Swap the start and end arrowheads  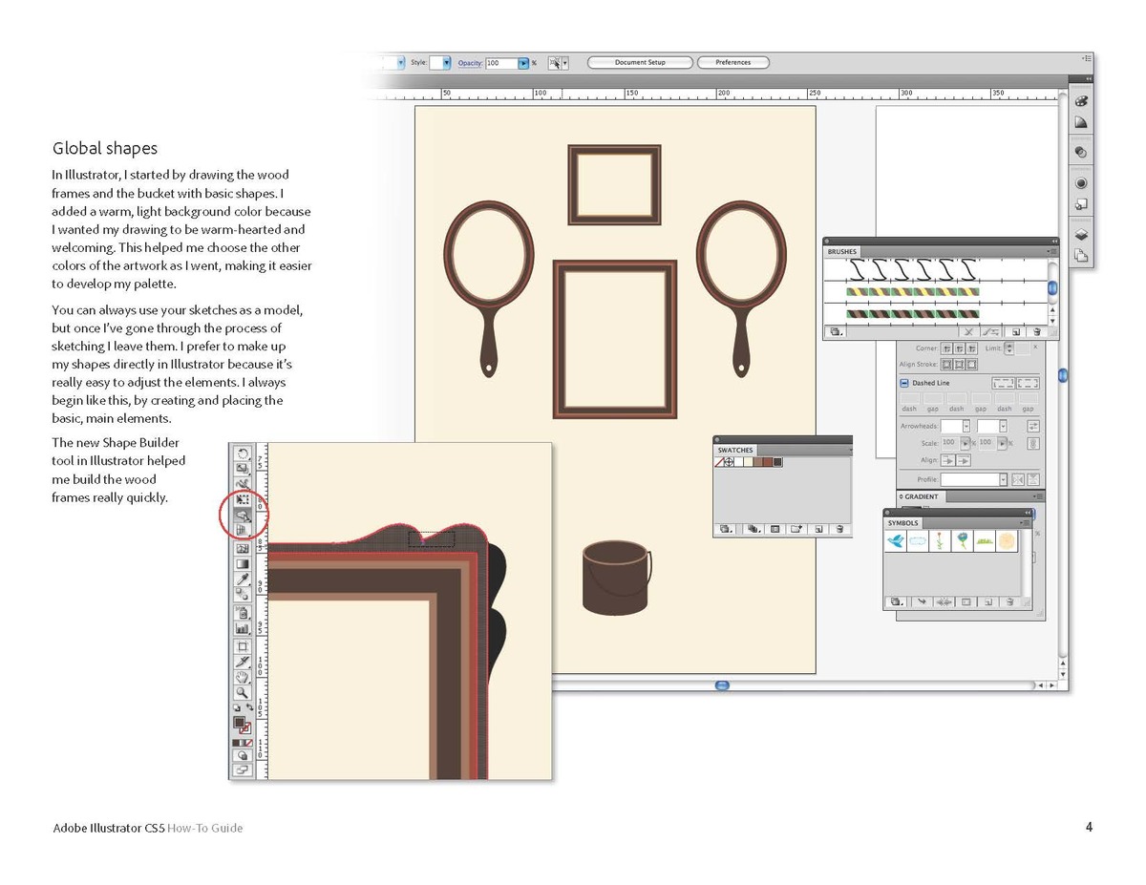pos(1033,427)
